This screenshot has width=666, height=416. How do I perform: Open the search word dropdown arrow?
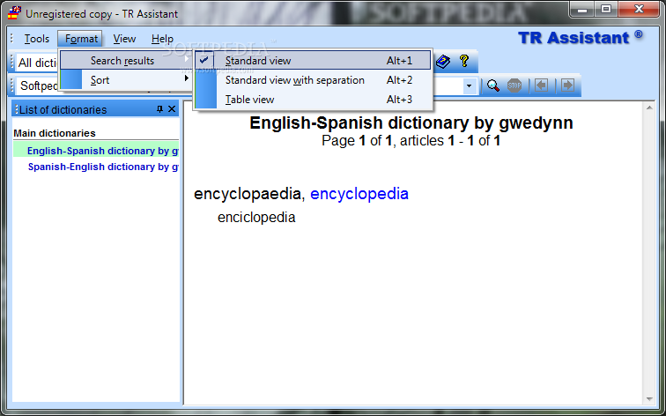tap(469, 85)
